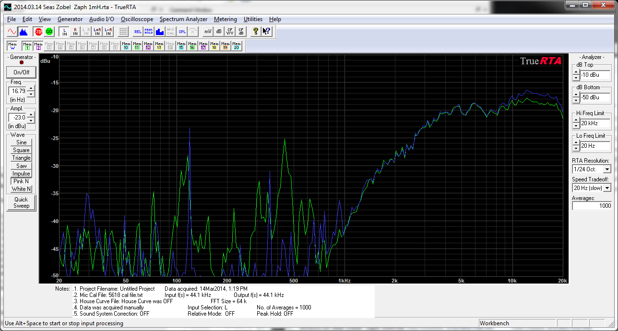Select the L-R IN input icon
The height and width of the screenshot is (331, 618).
pos(108,32)
